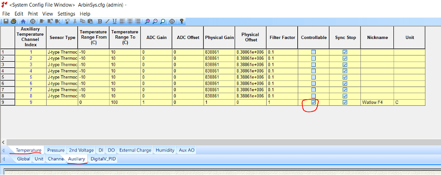Select the Auxiliary tab
The width and height of the screenshot is (441, 175).
click(76, 159)
